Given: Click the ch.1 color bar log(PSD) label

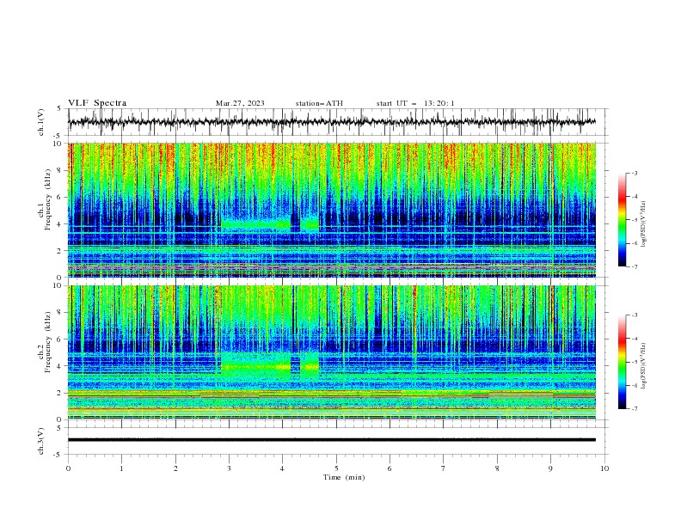Looking at the screenshot, I should [644, 224].
